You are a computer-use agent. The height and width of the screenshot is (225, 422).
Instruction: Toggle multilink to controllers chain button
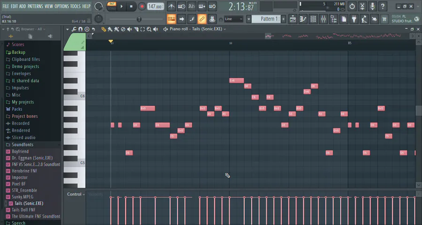tap(202, 19)
